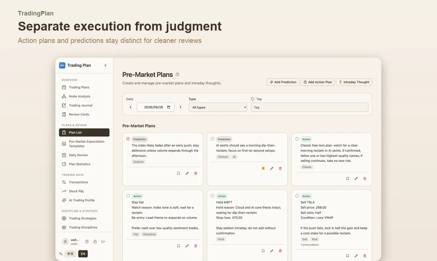Toggle status circle on Classic free-text plan
Viewport: 437px width, 261px height.
click(x=297, y=139)
